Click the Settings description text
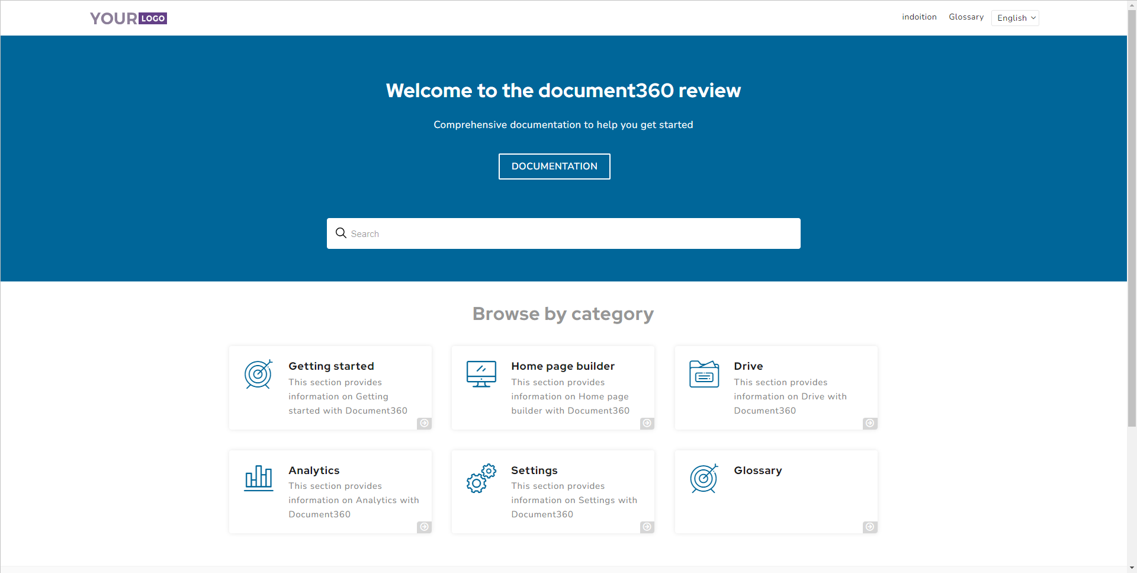 pos(574,500)
